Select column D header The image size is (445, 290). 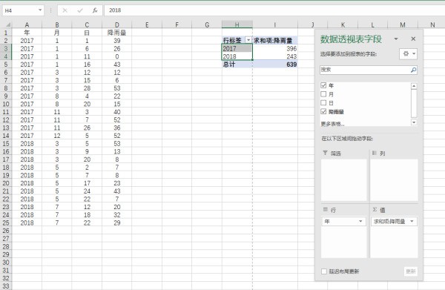pos(117,24)
